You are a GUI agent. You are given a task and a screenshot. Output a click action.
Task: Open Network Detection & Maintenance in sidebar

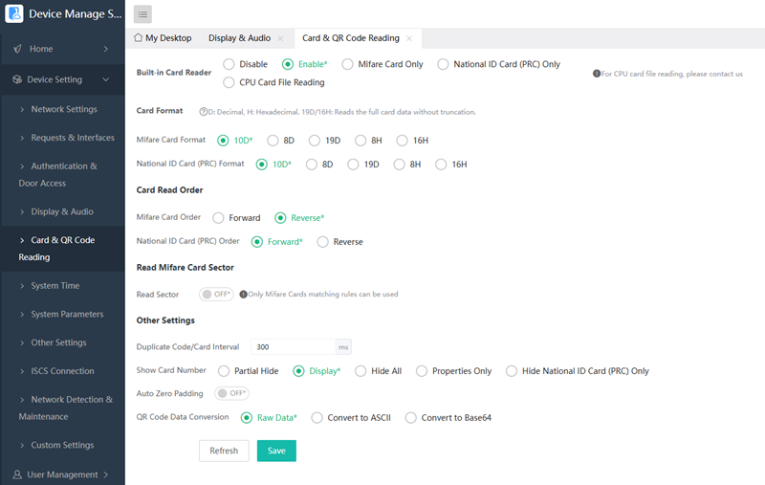pos(63,408)
